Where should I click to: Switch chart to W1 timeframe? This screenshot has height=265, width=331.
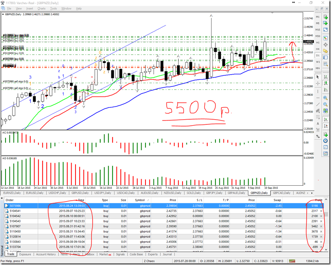click(318, 62)
